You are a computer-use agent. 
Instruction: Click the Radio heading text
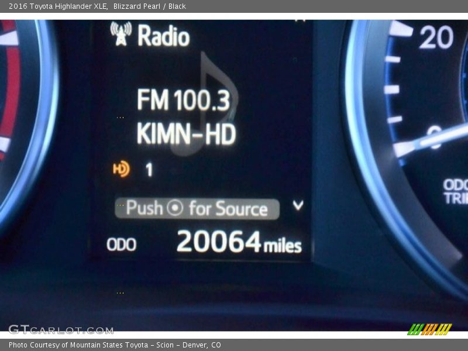[x=163, y=36]
